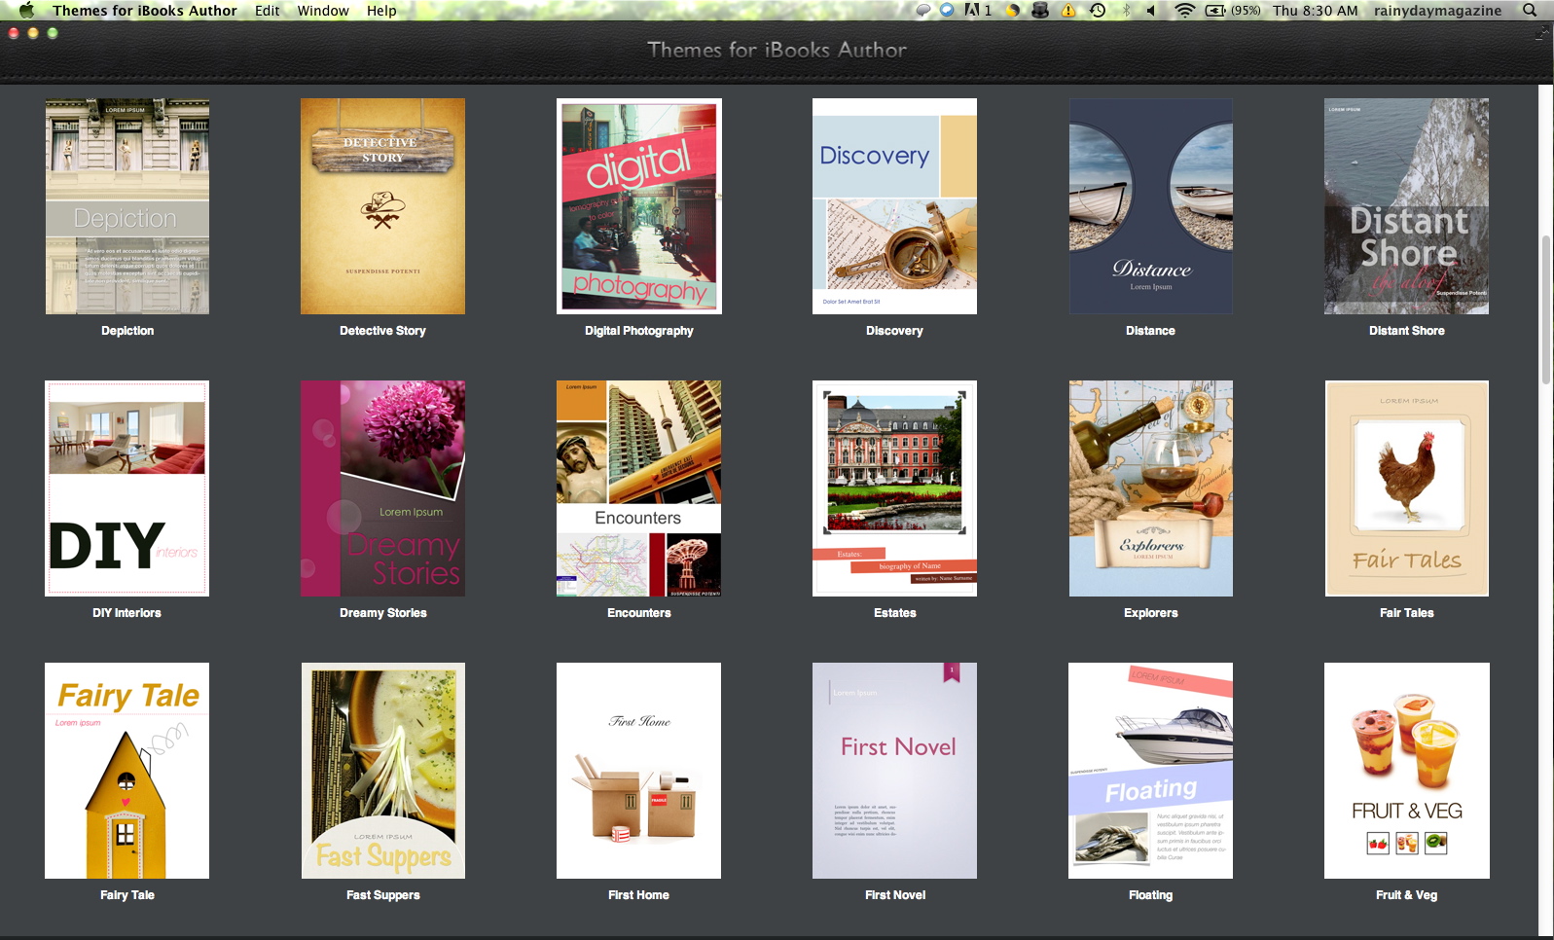Pick the Distance theme cover

click(x=1151, y=206)
